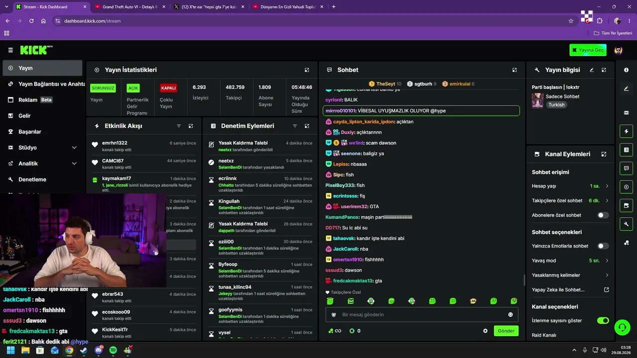The image size is (637, 358).
Task: Open the Spotify icon in the taskbar
Action: click(x=113, y=350)
